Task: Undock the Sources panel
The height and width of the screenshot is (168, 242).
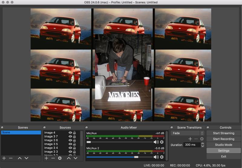Action: pyautogui.click(x=44, y=128)
